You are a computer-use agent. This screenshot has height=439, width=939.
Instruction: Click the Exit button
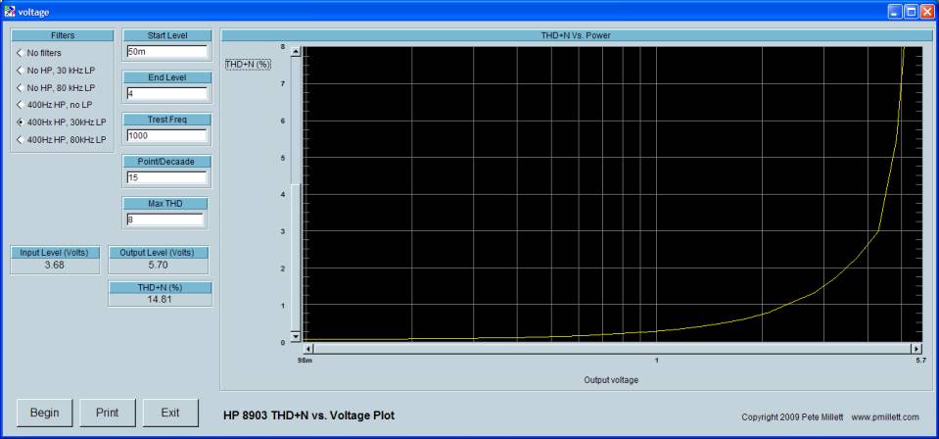coord(169,413)
